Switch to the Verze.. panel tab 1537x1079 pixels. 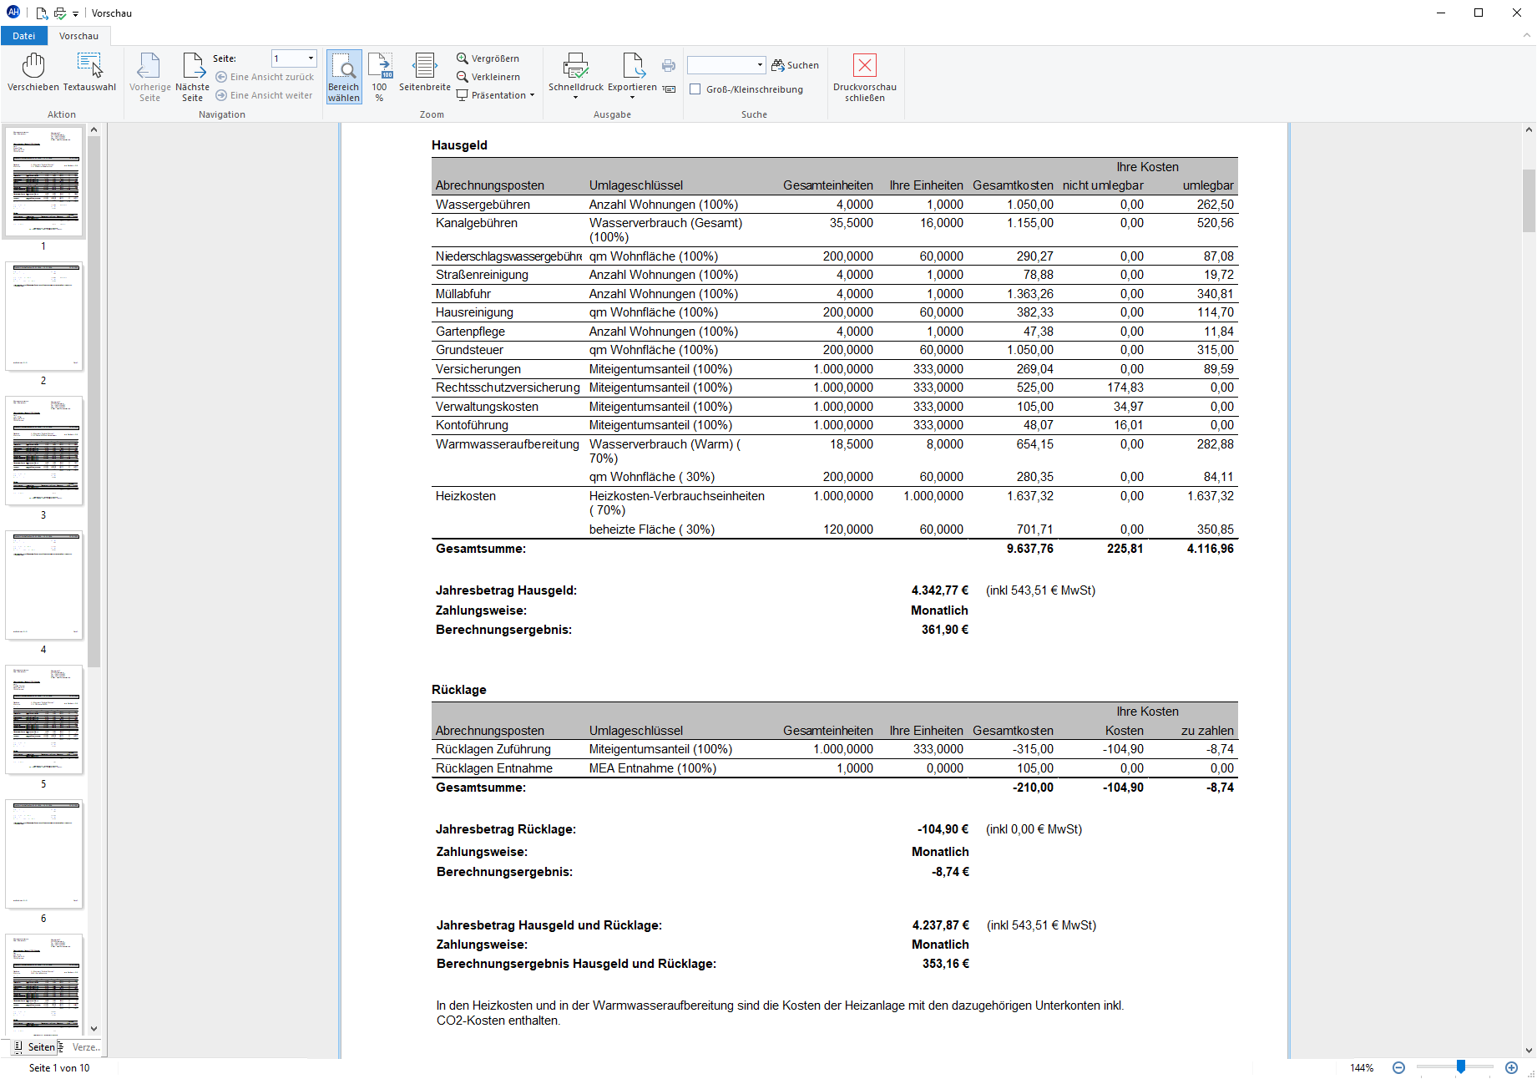pos(81,1047)
